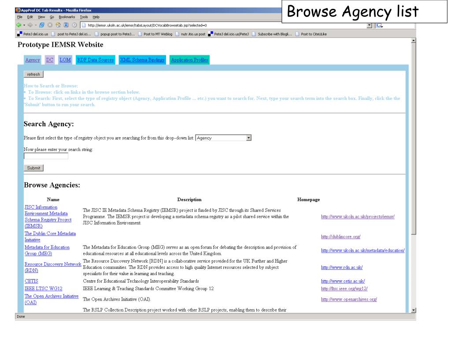Screen dimensions: 451x338
Task: Open the IEEE LTSC WG12 agency link
Action: click(44, 289)
